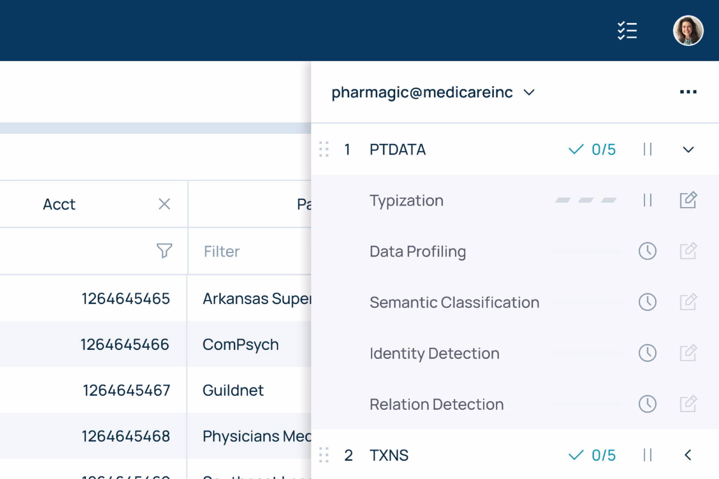Open the filter funnel for Acct column
Screen dimensions: 719x479
click(x=164, y=251)
